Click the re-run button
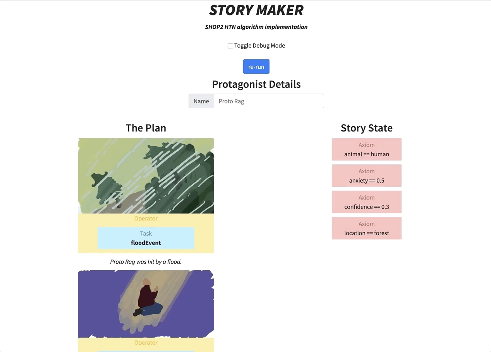This screenshot has height=352, width=491. point(256,67)
